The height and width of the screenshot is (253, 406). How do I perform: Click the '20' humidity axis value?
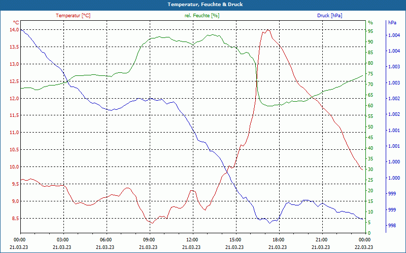pos(370,191)
